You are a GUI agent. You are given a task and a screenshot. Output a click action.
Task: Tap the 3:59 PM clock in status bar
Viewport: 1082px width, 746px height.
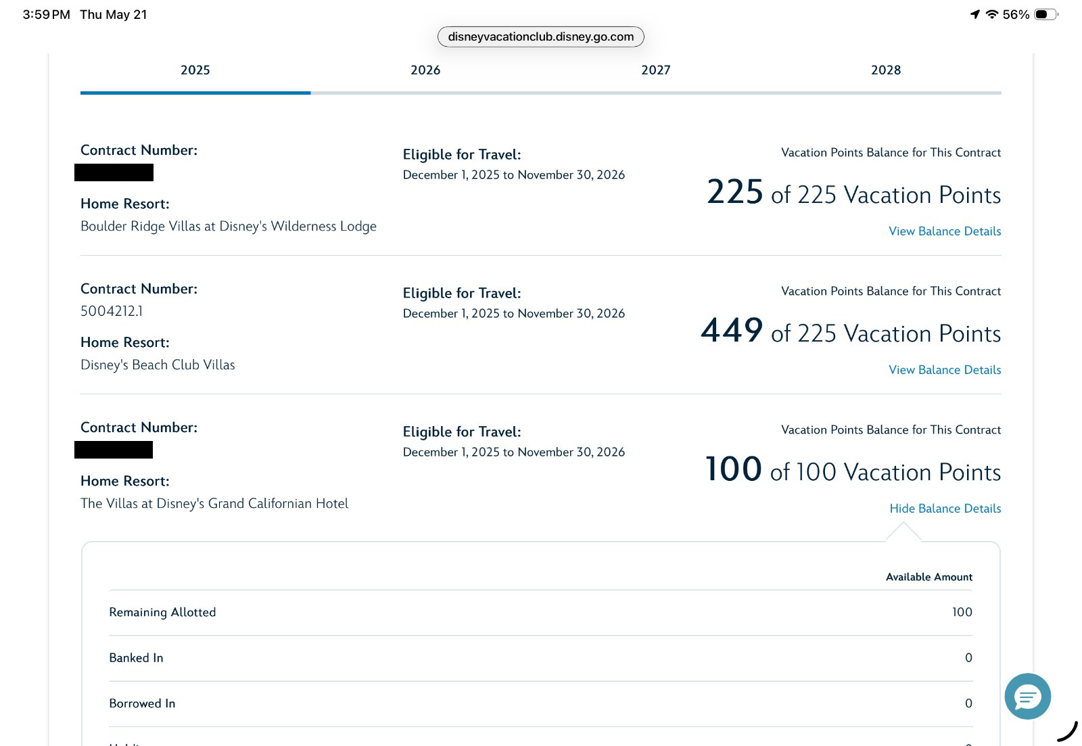click(46, 14)
